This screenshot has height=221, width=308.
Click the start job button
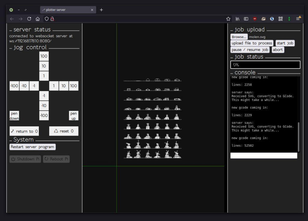tap(285, 43)
